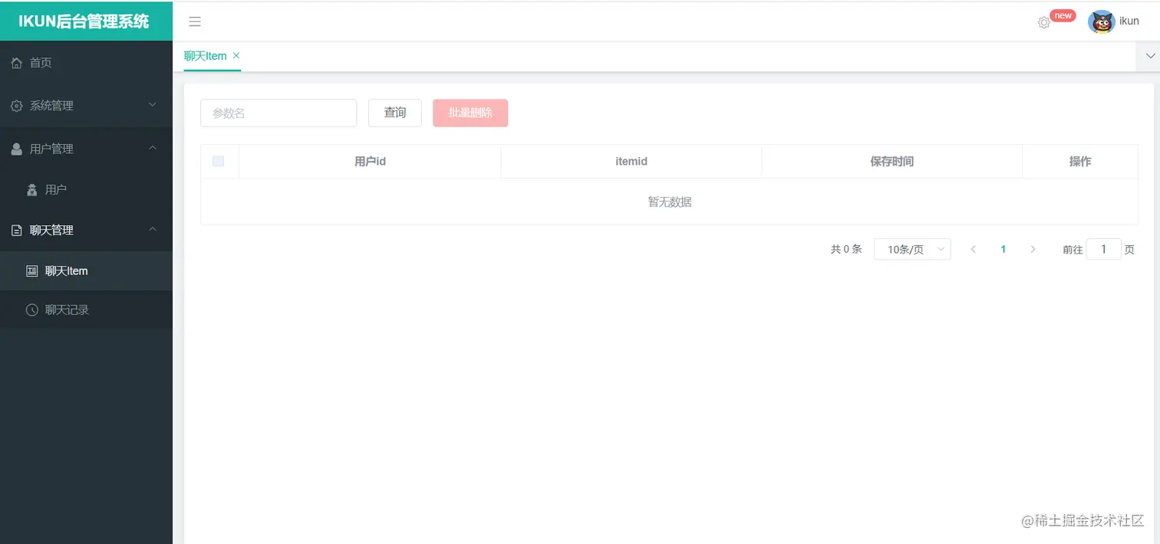Toggle the select-all table checkbox
The height and width of the screenshot is (544, 1160).
(218, 161)
